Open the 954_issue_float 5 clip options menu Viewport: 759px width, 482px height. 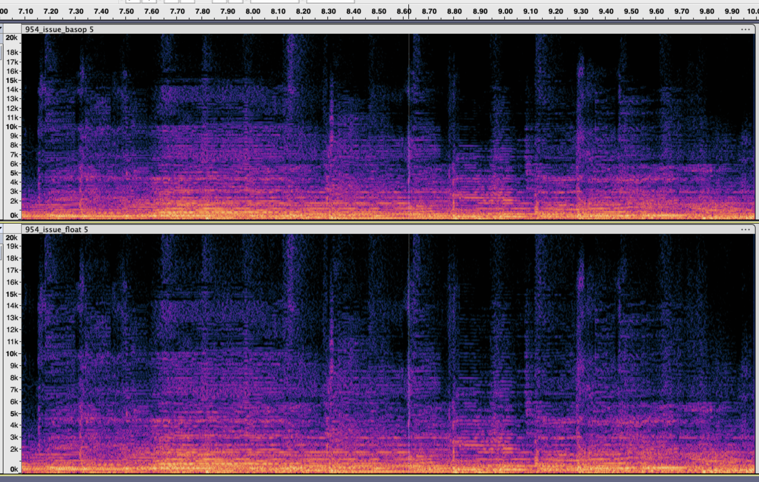click(x=745, y=229)
